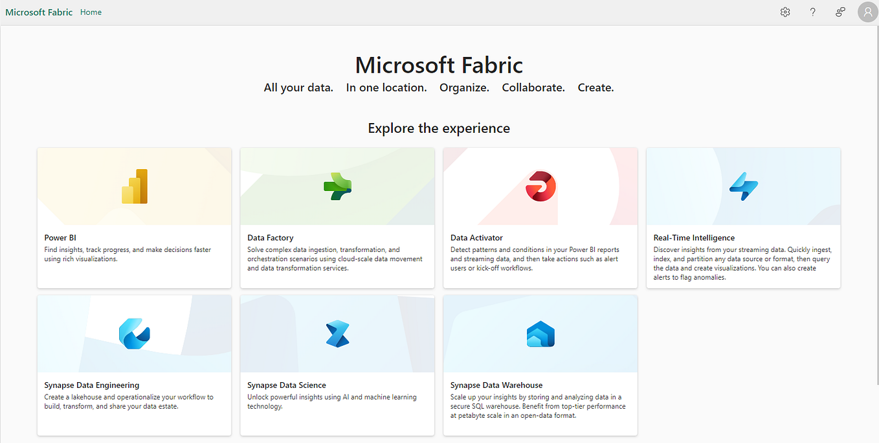Image resolution: width=879 pixels, height=443 pixels.
Task: Select the green Data Factory logo
Action: pyautogui.click(x=337, y=187)
